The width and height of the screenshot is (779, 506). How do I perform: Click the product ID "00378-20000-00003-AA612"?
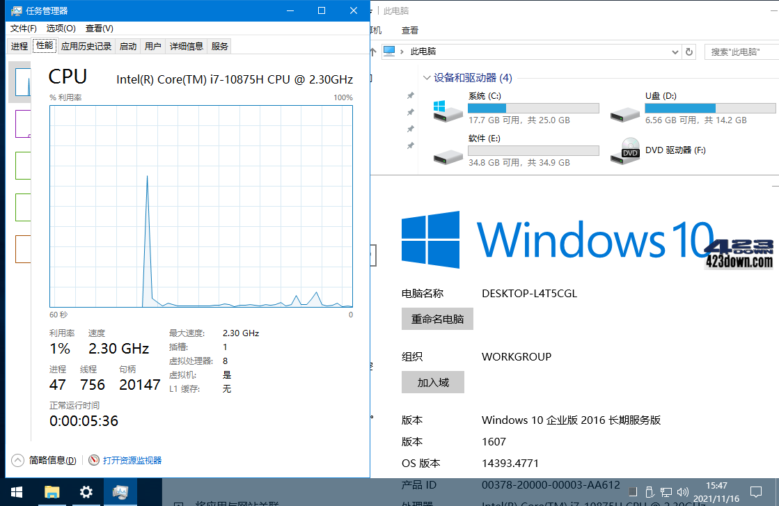[x=551, y=484]
